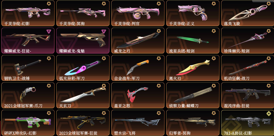Screen dimensions: 274x136
Task: Choose the 2023全球冠军赛-狂徒 rifle skin
Action: [x=83, y=123]
